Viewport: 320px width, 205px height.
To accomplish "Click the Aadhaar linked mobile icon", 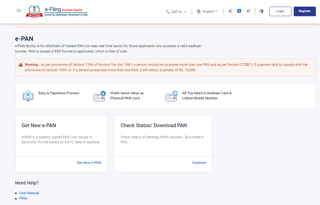I will [172, 96].
